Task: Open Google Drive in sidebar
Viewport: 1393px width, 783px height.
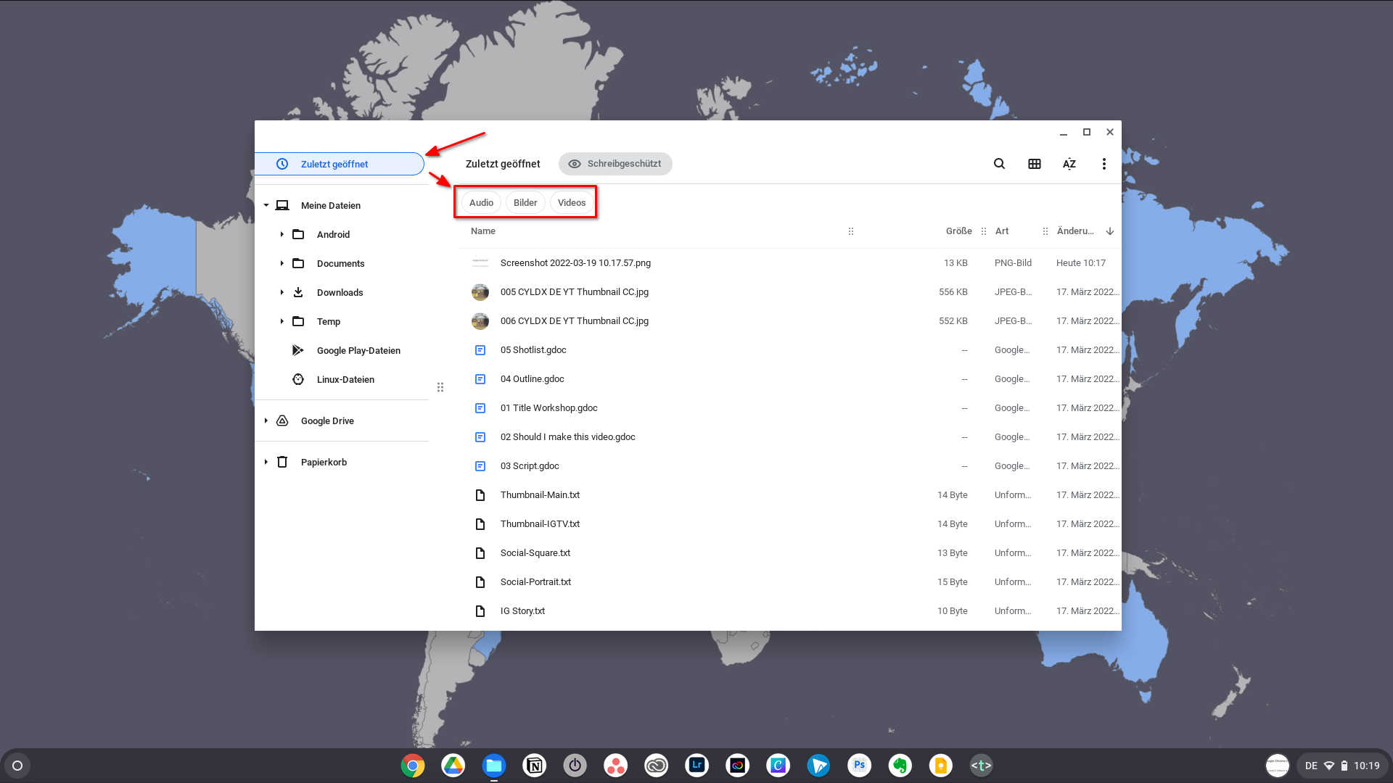Action: point(327,420)
